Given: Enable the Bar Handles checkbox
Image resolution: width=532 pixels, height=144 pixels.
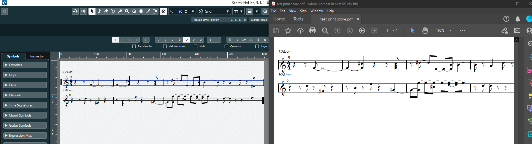Looking at the screenshot, I should pyautogui.click(x=134, y=47).
